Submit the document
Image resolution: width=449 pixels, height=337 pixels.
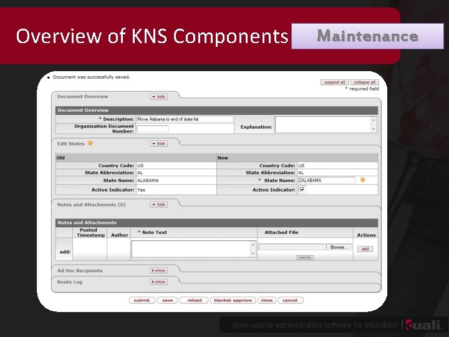142,300
